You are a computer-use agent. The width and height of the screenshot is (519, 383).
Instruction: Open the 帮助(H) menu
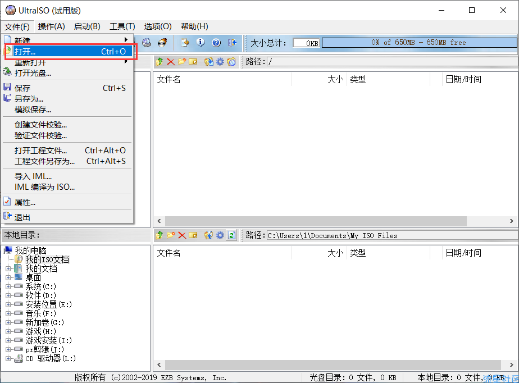(194, 26)
